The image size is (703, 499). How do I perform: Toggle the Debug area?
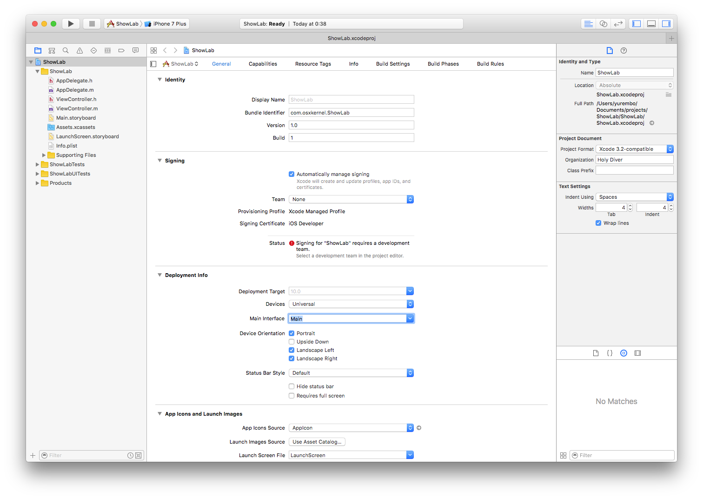[x=651, y=24]
